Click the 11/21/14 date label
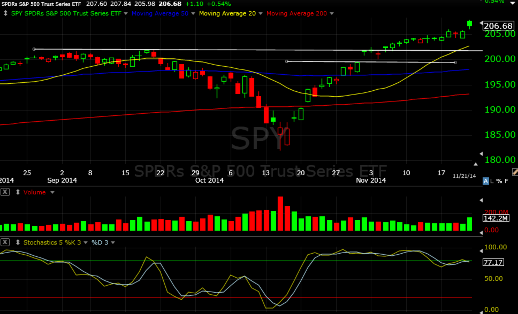518x314 pixels. point(464,176)
